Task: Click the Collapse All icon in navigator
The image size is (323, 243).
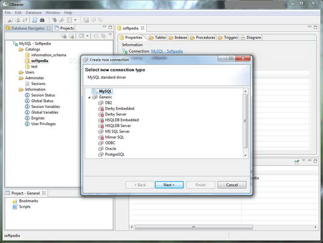Action: point(96,36)
